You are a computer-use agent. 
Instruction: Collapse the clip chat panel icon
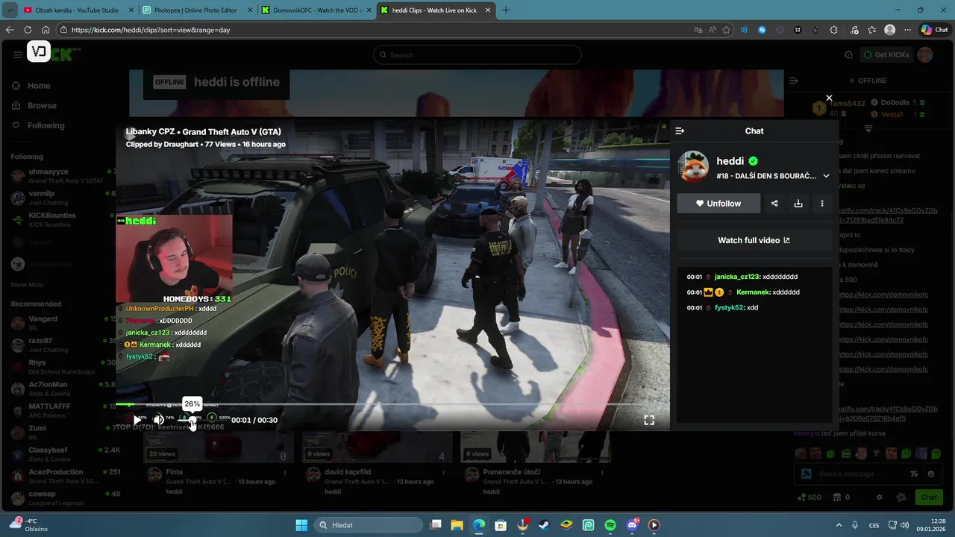point(680,131)
